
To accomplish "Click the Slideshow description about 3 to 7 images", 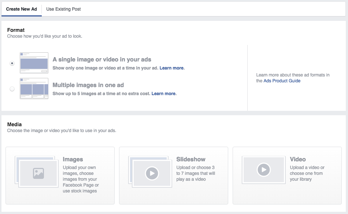I will [x=196, y=173].
